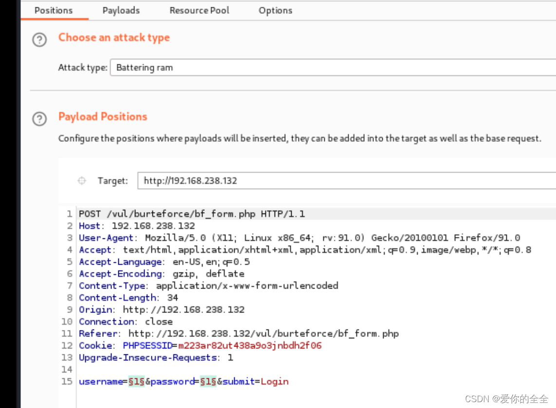556x408 pixels.
Task: Click the POST request line in the editor
Action: click(191, 214)
